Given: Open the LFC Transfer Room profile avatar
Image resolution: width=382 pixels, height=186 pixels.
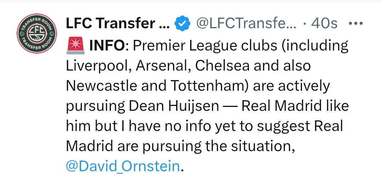Looking at the screenshot, I should click(x=37, y=34).
